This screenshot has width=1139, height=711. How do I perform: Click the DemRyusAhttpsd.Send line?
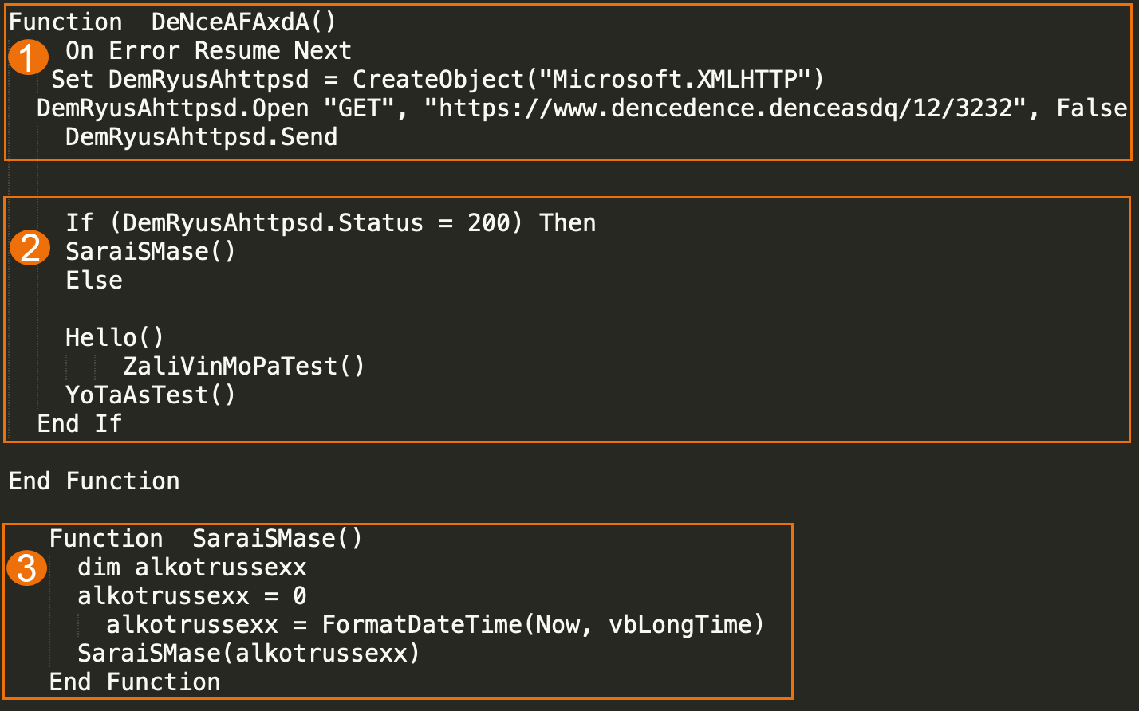click(x=201, y=137)
